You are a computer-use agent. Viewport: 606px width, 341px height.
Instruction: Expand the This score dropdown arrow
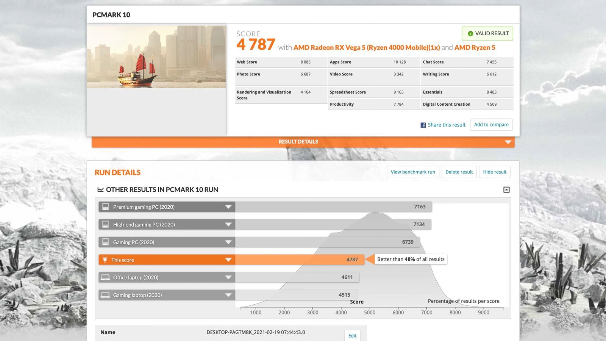pos(228,260)
